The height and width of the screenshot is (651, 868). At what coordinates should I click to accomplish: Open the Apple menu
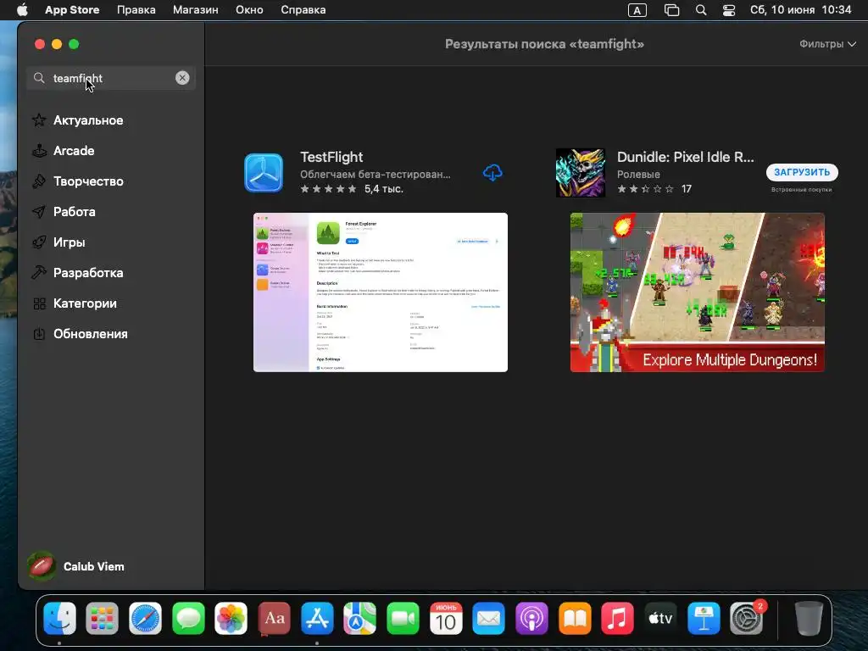coord(22,10)
